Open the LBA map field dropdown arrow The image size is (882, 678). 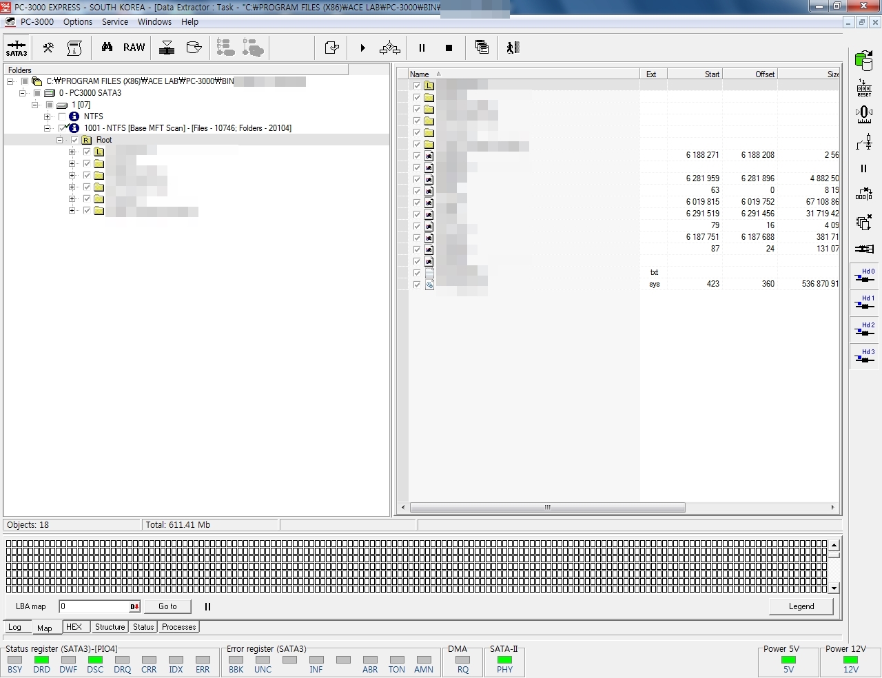pos(134,607)
